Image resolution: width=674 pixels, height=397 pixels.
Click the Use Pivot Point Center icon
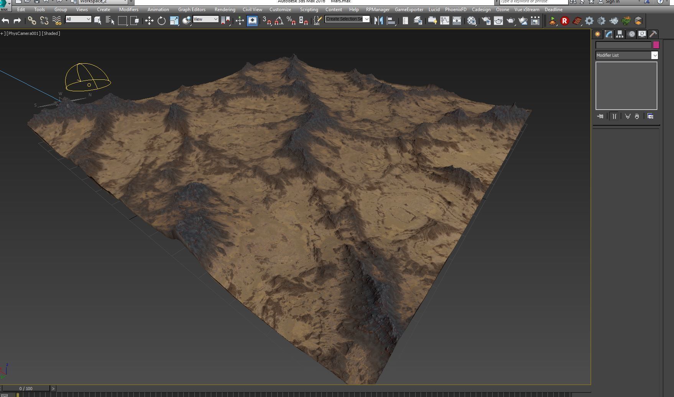(x=225, y=21)
